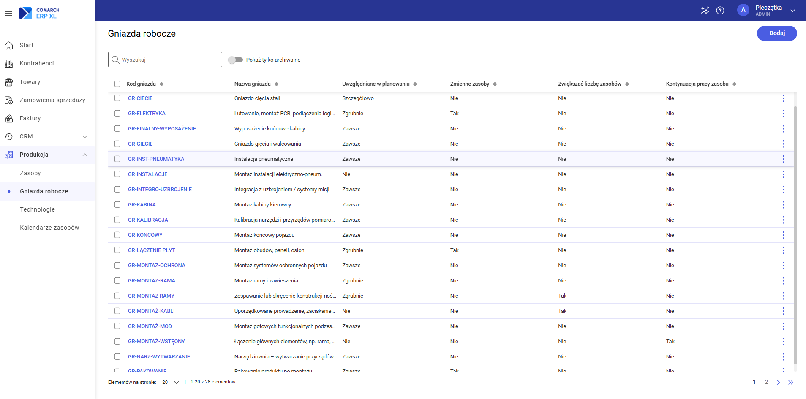Screen dimensions: 806x399
Task: Click the hamburger menu to collapse sidebar
Action: tap(8, 14)
